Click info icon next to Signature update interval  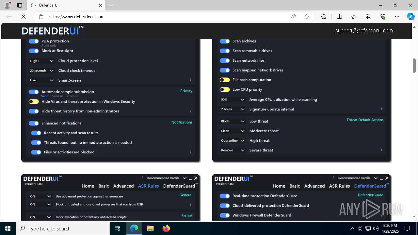pos(381,109)
